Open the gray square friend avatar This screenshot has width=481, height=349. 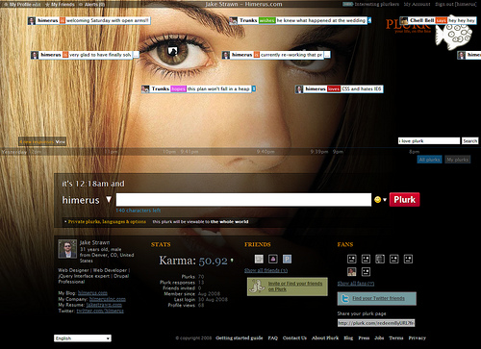259,259
